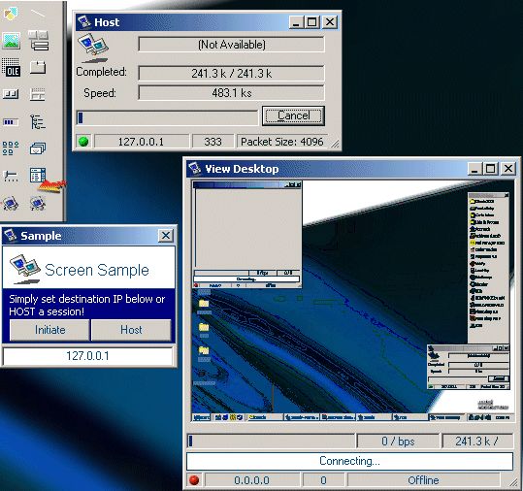This screenshot has height=491, width=523.
Task: Click the red status light in View Desktop
Action: 194,480
